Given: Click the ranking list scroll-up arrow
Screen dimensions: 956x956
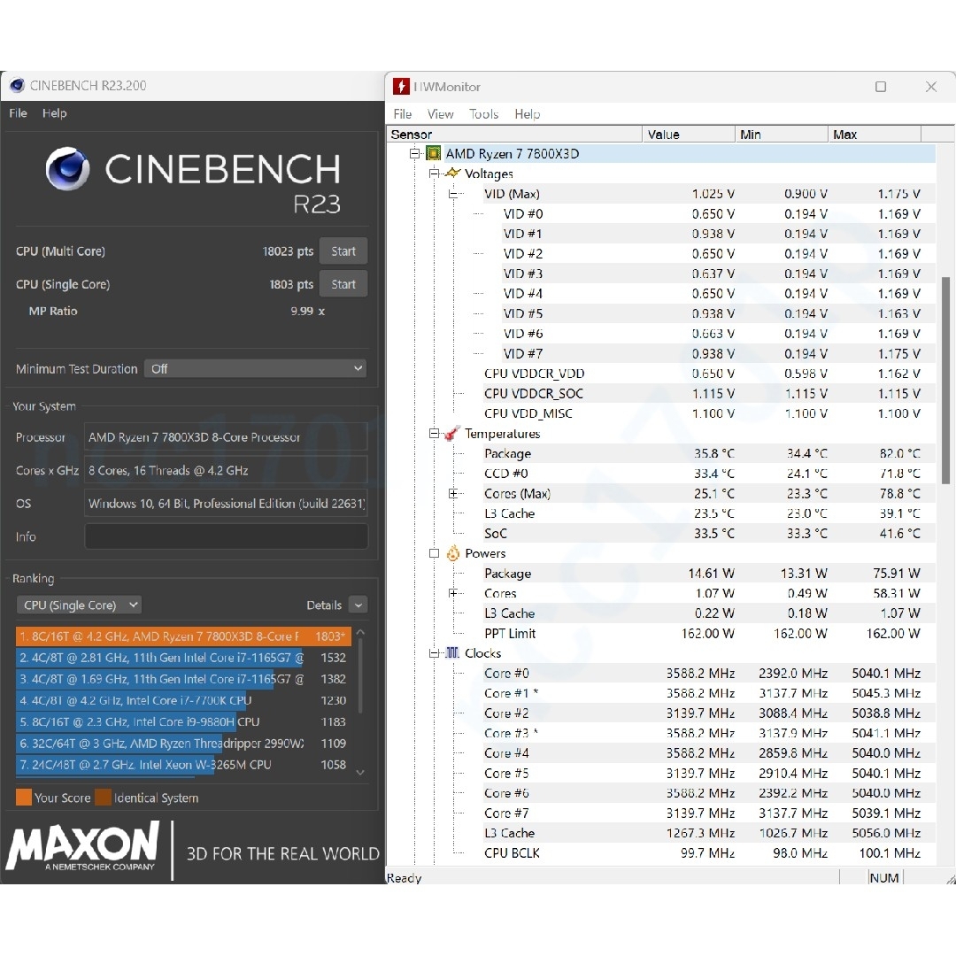Looking at the screenshot, I should (360, 633).
